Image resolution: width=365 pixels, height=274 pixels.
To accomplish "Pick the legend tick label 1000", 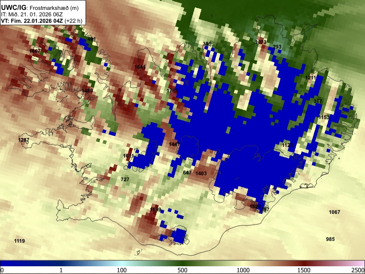I will point(243,270).
